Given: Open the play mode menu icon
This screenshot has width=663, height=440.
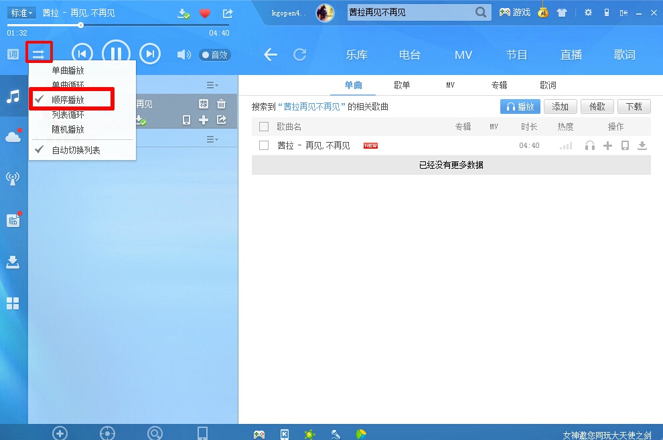Looking at the screenshot, I should click(38, 54).
